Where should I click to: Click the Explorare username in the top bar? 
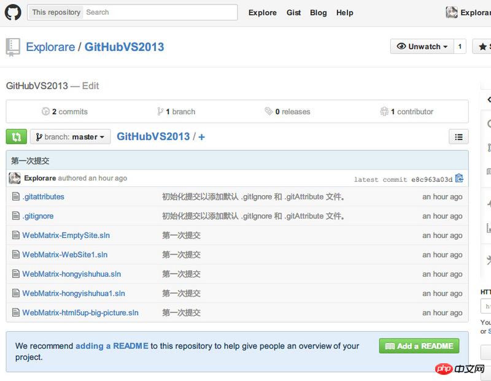click(x=476, y=12)
